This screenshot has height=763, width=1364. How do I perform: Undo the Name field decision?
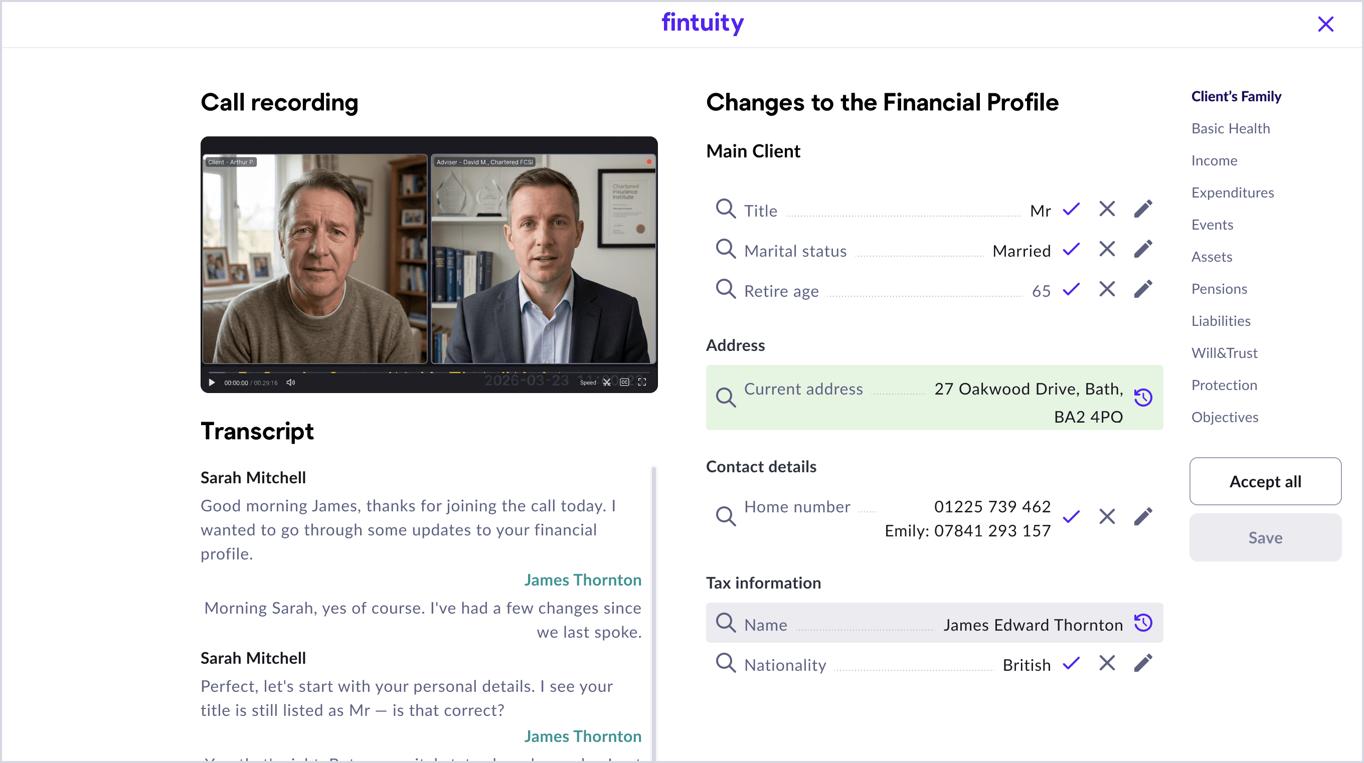[x=1143, y=623]
